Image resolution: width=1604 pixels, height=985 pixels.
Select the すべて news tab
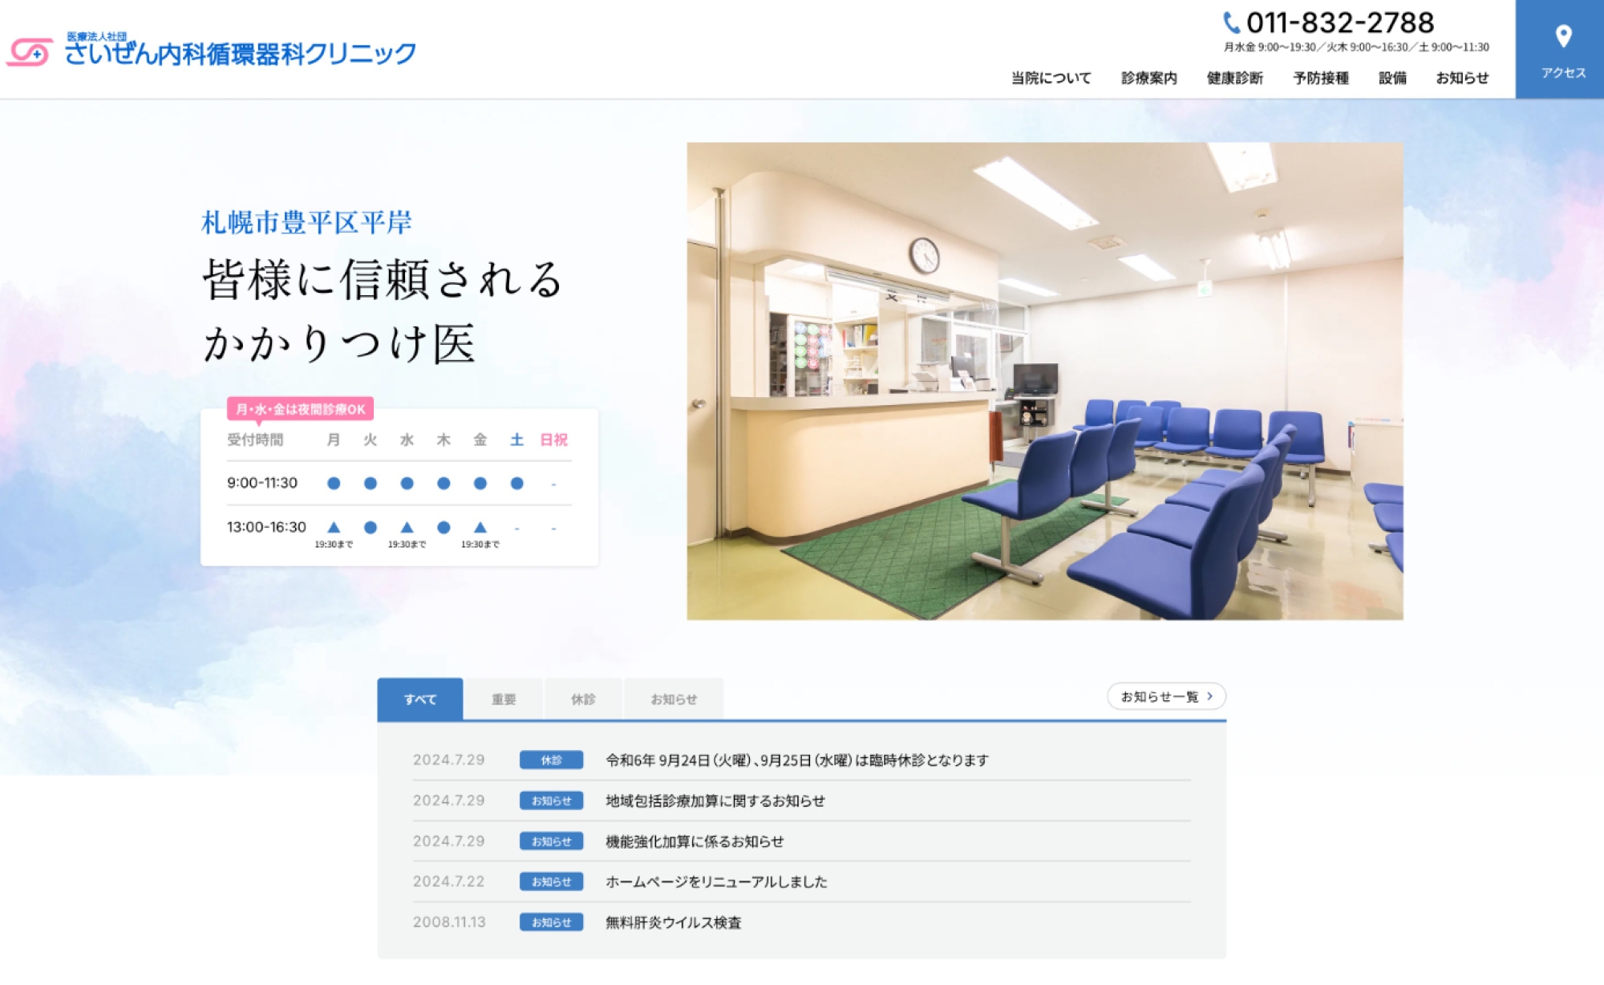tap(419, 699)
